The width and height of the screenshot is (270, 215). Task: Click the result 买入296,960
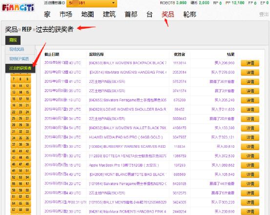pos(225,63)
